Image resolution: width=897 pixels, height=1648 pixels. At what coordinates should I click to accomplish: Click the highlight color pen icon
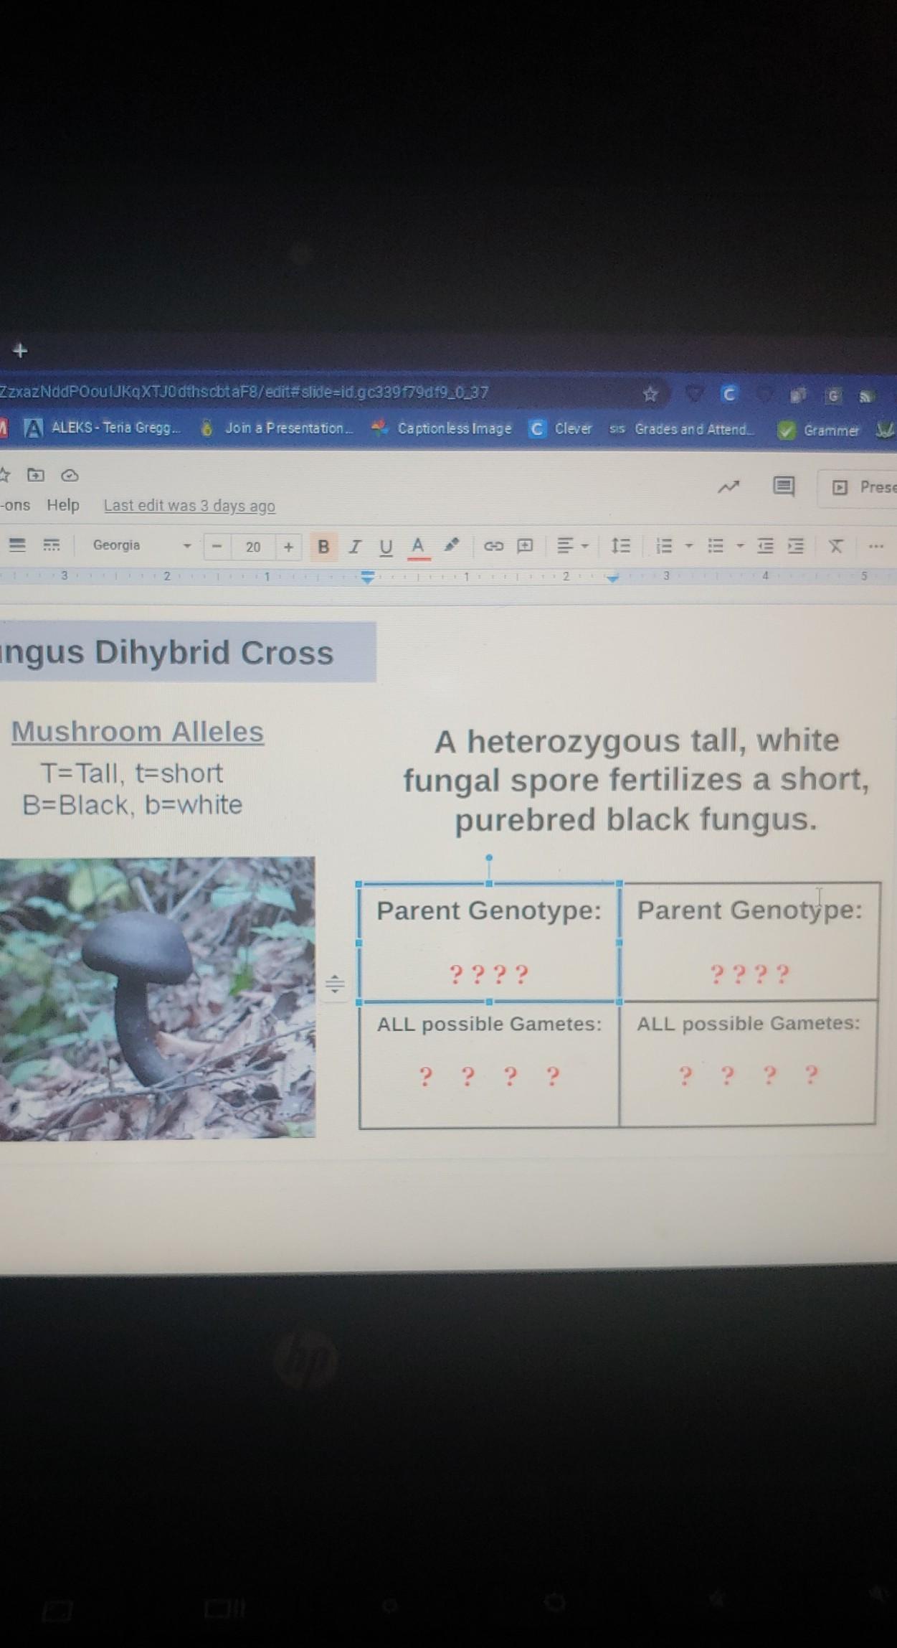(451, 545)
